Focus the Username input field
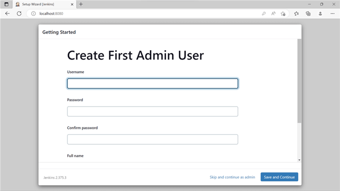Screen dimensions: 340x191 tap(153, 83)
